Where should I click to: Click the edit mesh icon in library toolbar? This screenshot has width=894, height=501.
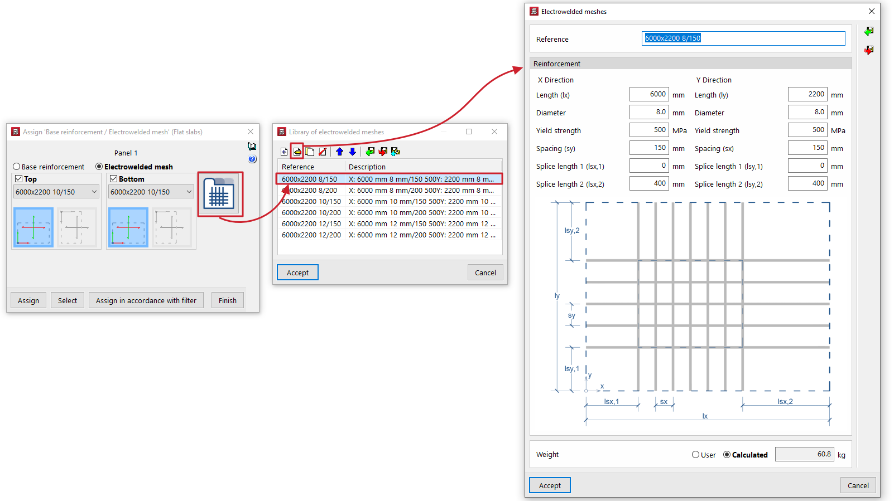pos(297,152)
